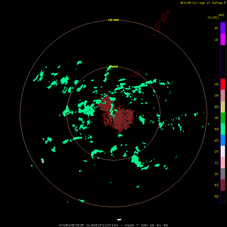This screenshot has width=227, height=227.
Task: Click the HHC product code label
Action: coord(221,15)
